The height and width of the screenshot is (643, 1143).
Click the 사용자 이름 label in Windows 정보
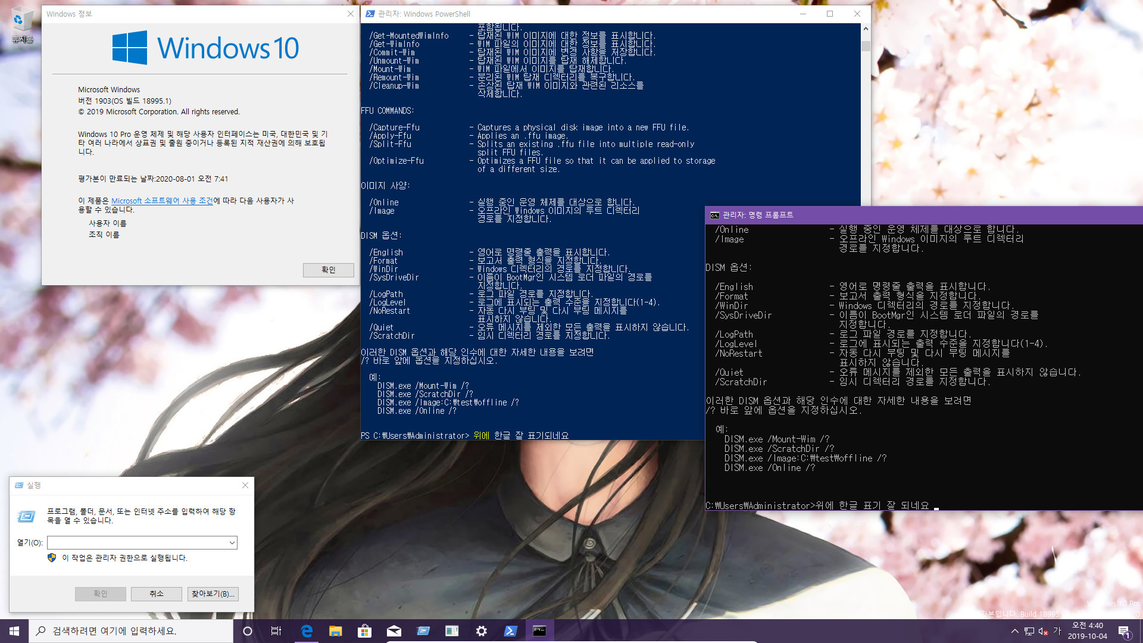click(x=108, y=223)
